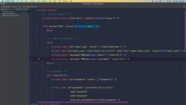186x105 pixels.
Task: Open the VCS menu
Action: [60, 1]
